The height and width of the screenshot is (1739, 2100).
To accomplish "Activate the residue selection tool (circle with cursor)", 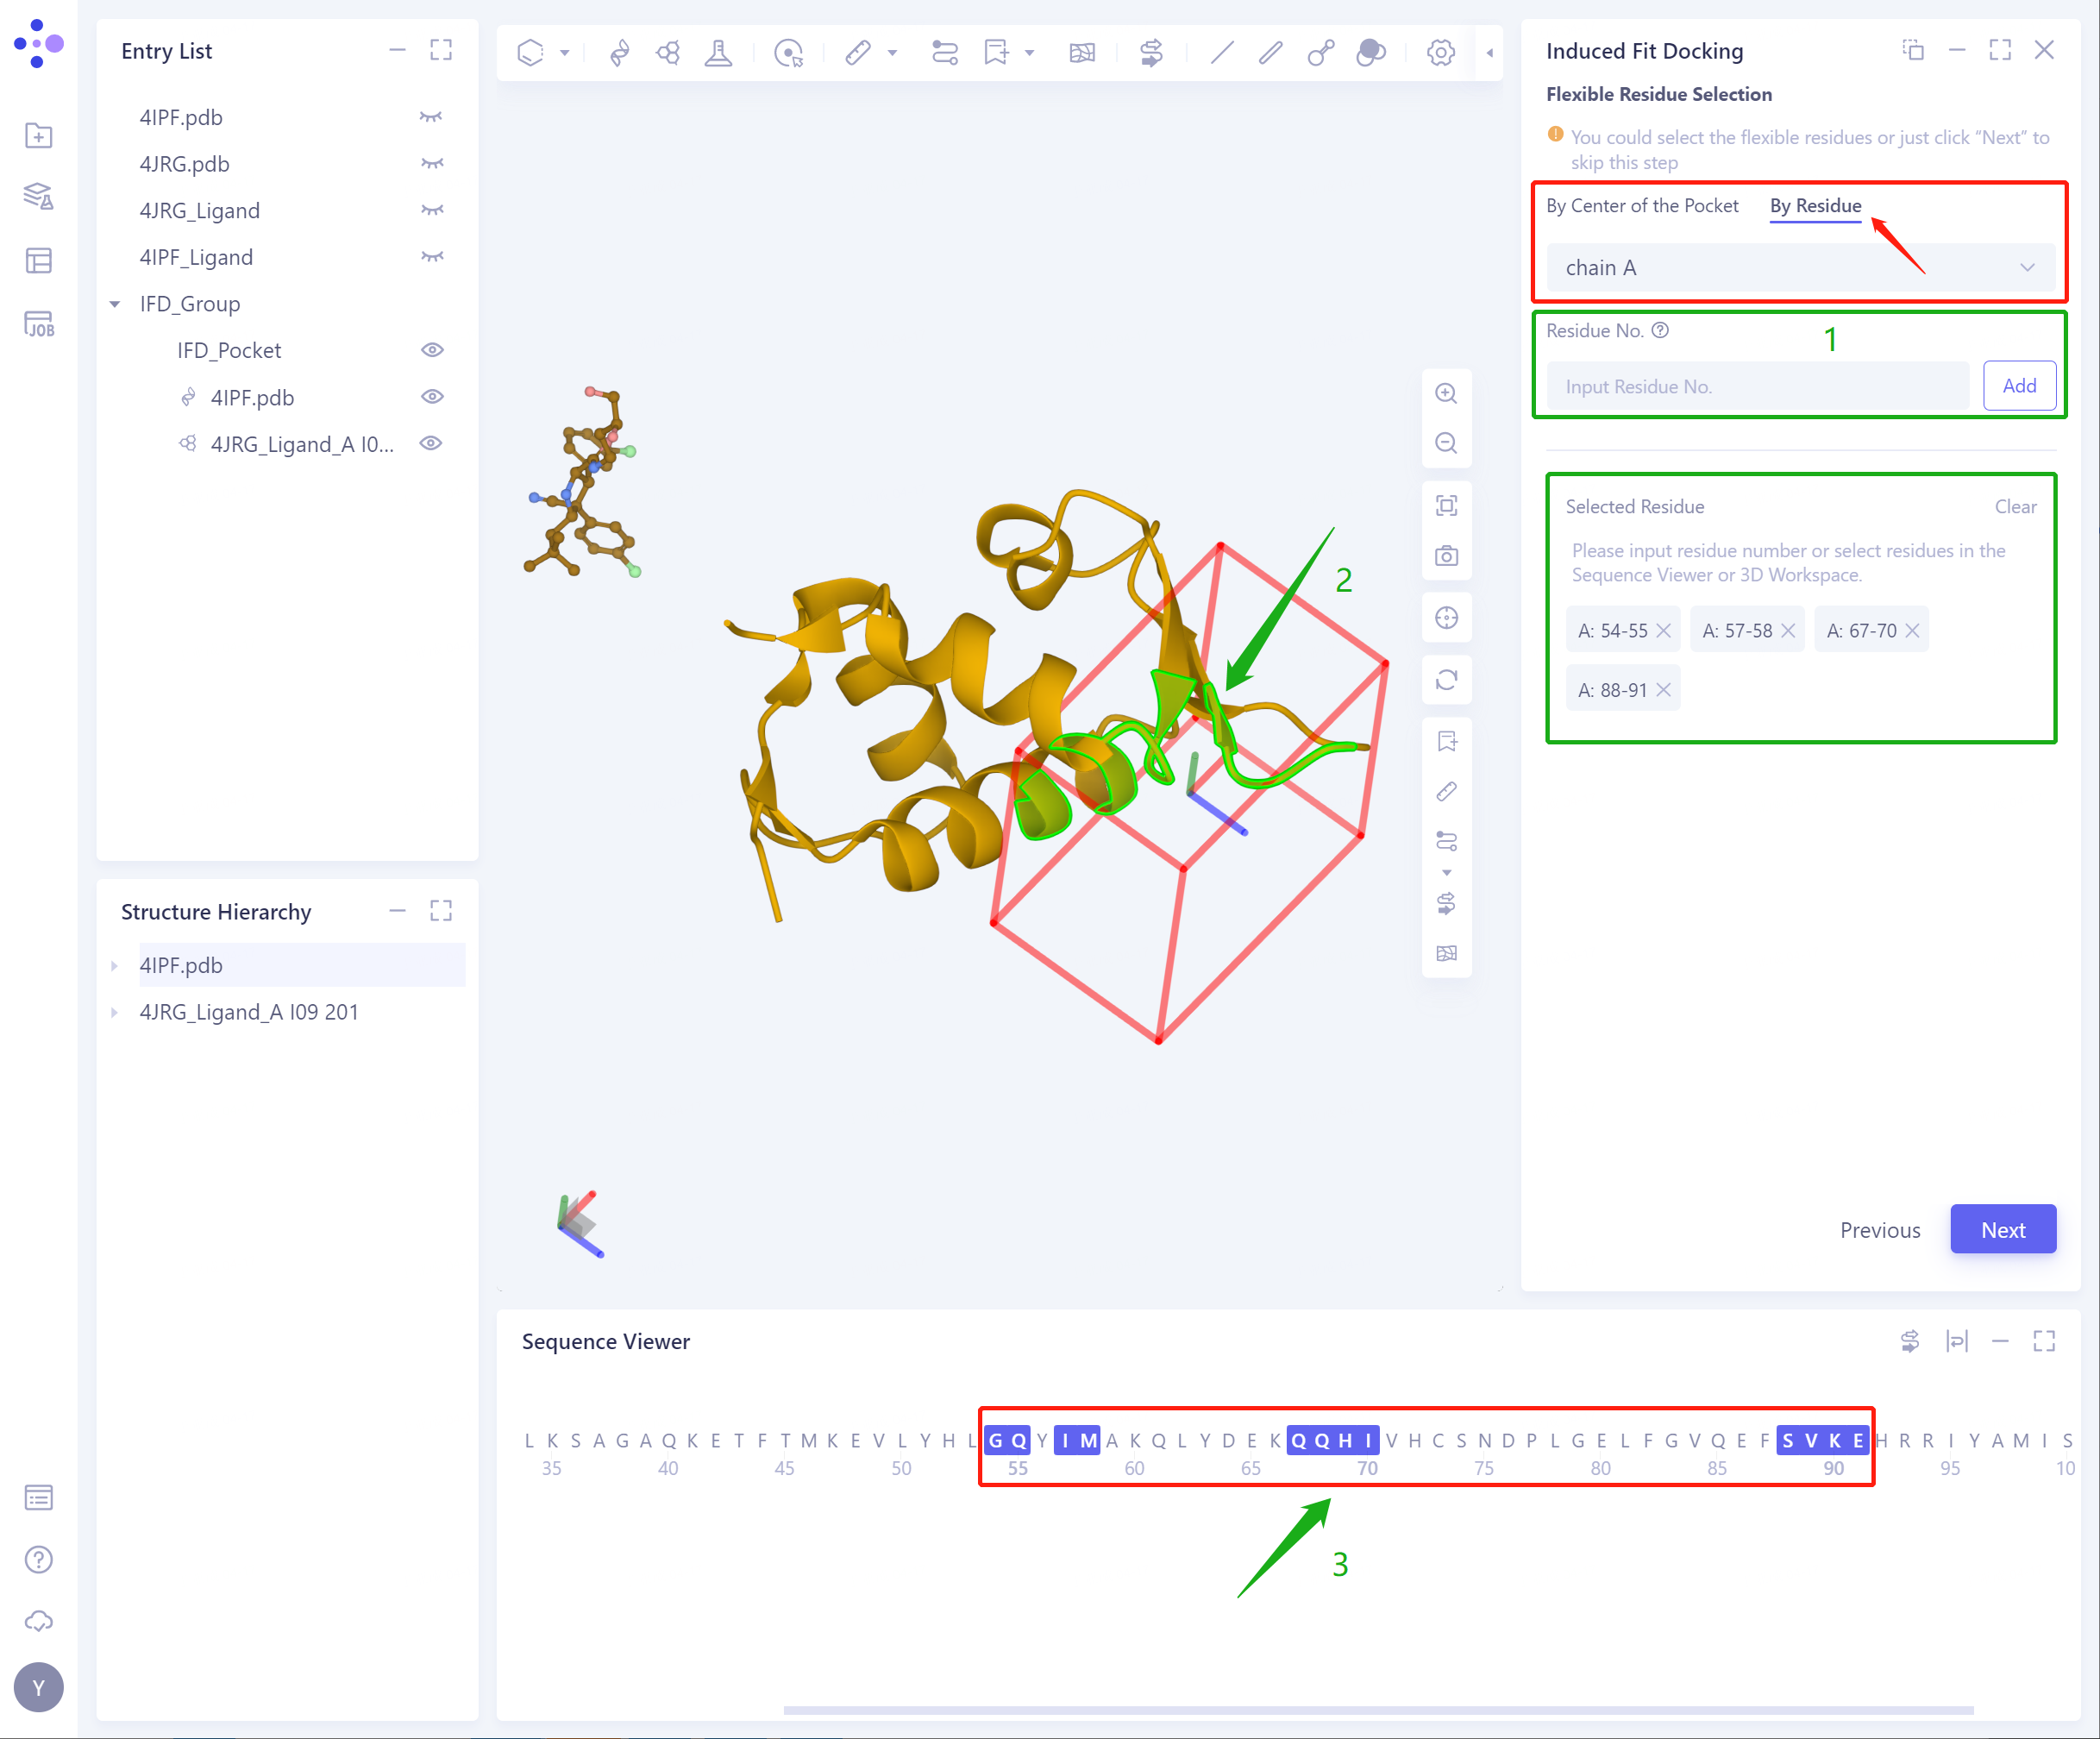I will [789, 52].
